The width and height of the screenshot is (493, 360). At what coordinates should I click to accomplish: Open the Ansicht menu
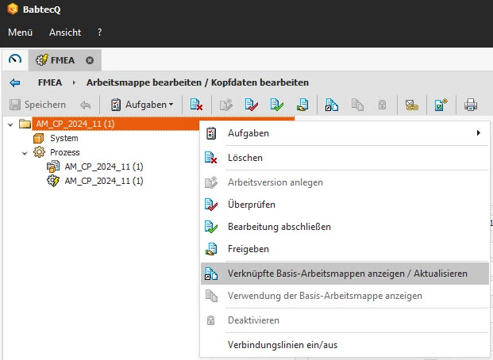pos(65,33)
